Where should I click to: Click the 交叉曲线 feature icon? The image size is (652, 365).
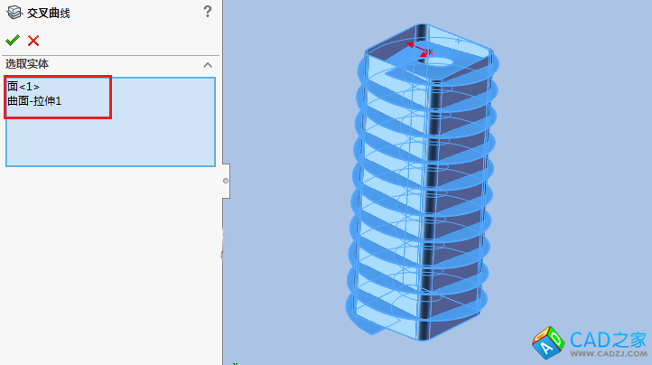14,13
